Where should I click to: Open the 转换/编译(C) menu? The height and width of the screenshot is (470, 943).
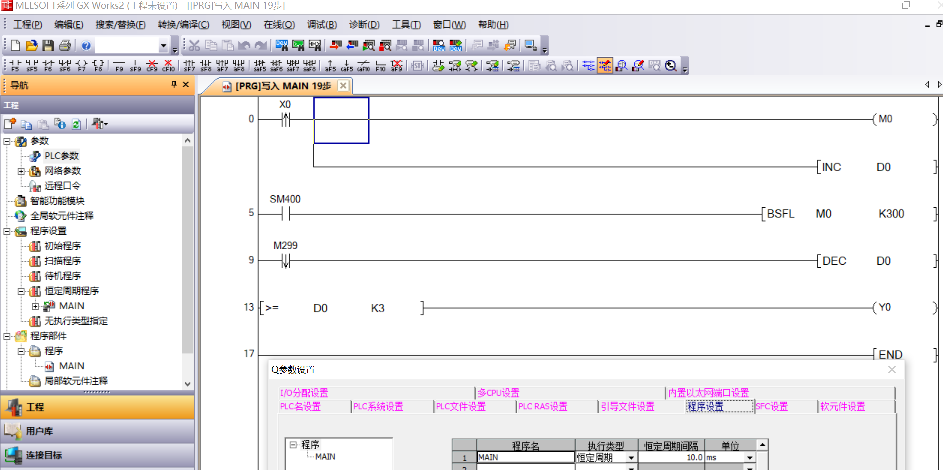coord(183,25)
